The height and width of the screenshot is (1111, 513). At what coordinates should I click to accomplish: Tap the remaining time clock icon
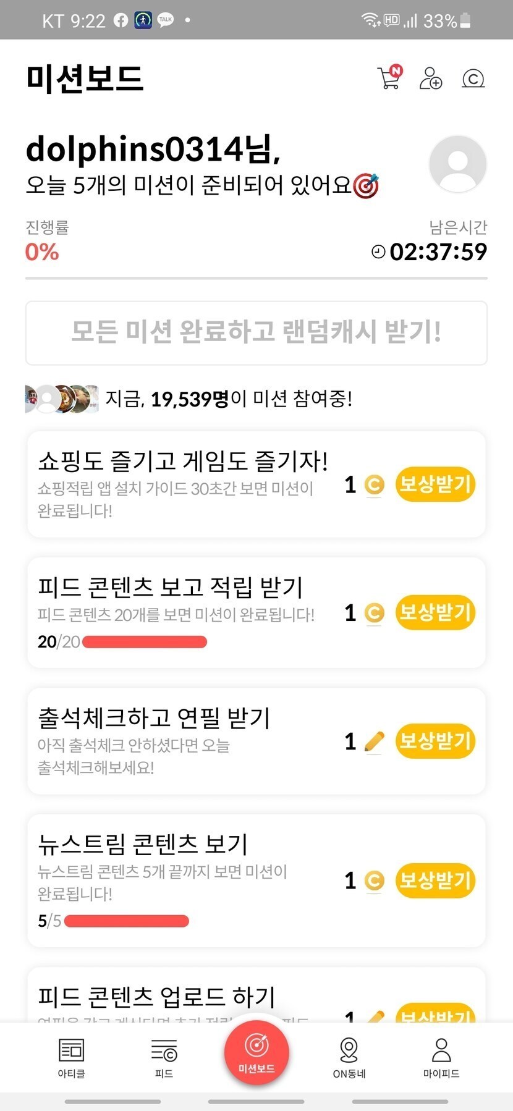378,251
